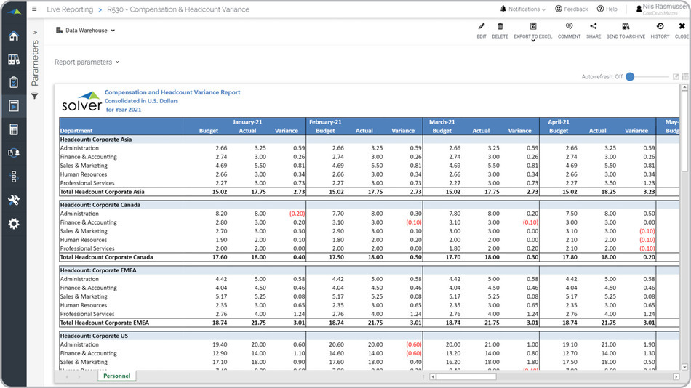This screenshot has height=388, width=691.
Task: Expand the Report parameters section
Action: [87, 62]
